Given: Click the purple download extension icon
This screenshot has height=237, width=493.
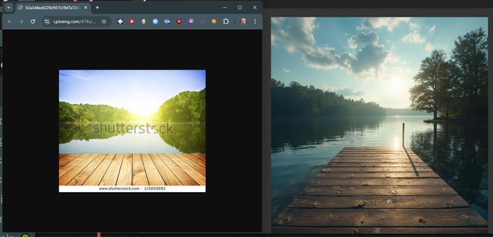Looking at the screenshot, I should (190, 22).
